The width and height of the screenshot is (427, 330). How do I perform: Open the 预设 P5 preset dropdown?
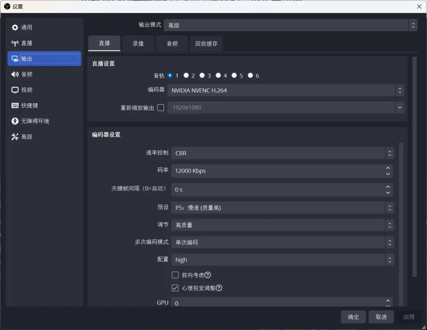point(282,208)
